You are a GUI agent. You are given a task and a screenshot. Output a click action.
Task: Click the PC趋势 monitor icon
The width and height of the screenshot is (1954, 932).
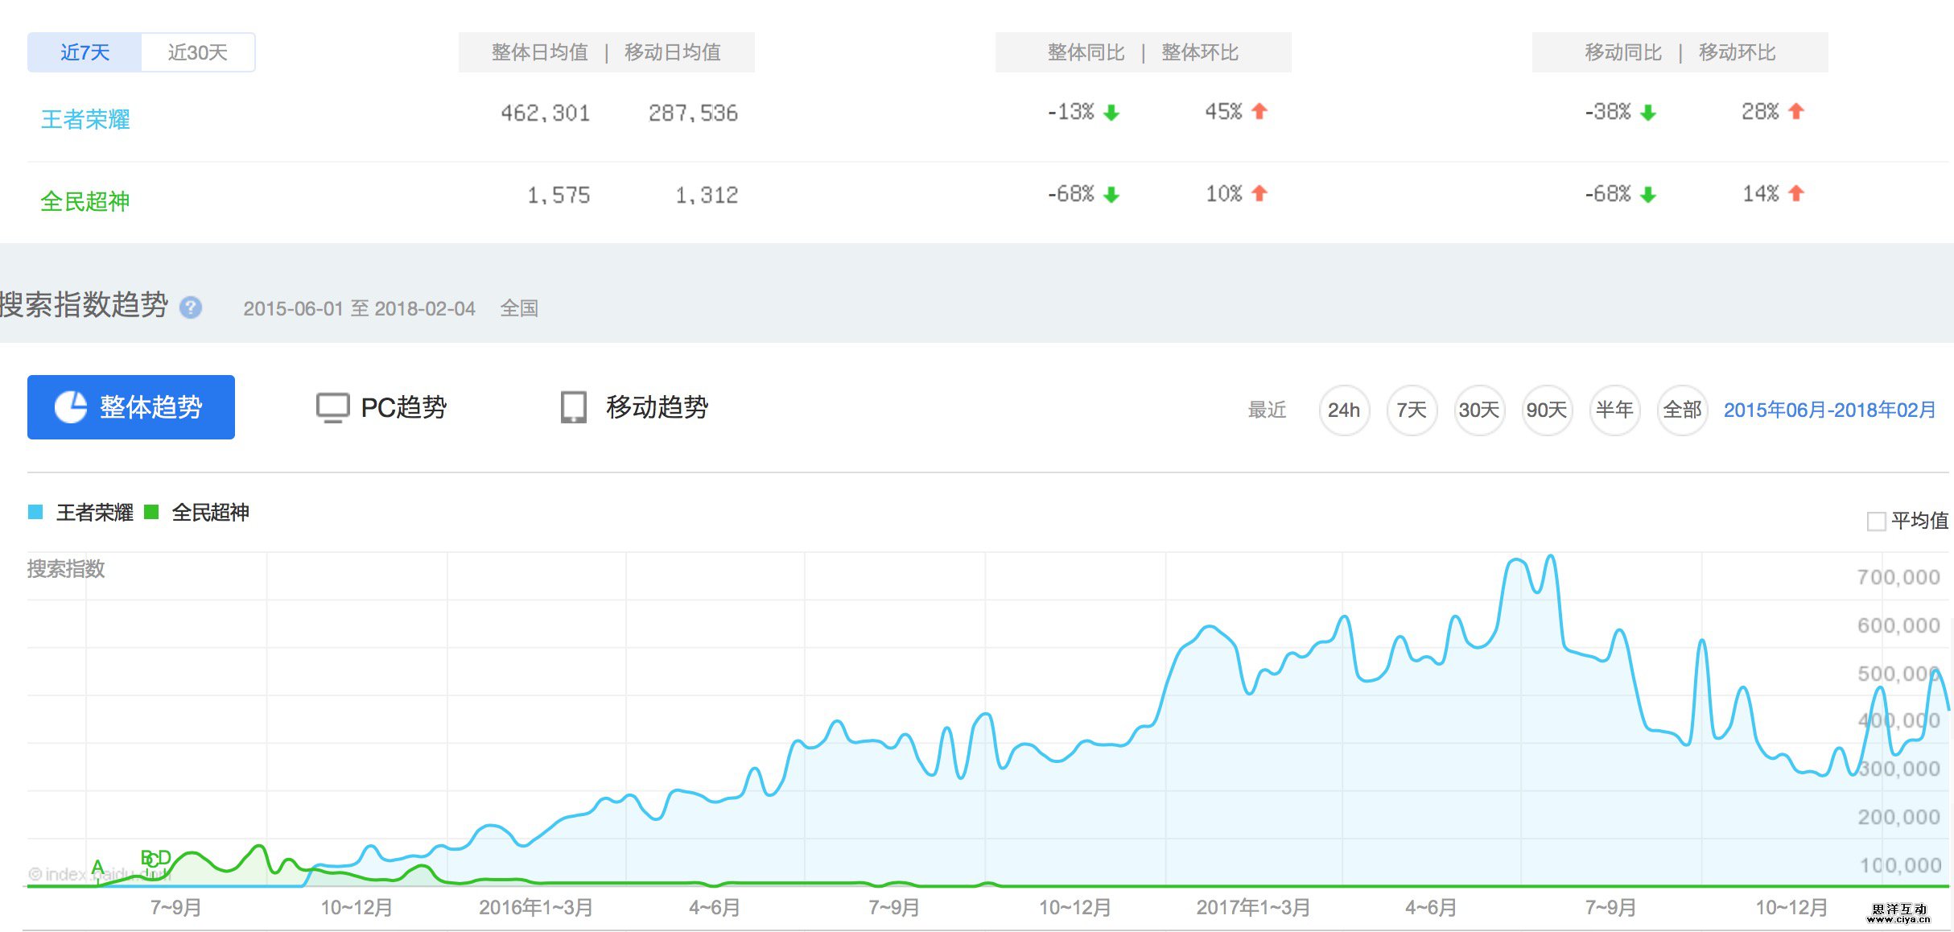[x=332, y=407]
